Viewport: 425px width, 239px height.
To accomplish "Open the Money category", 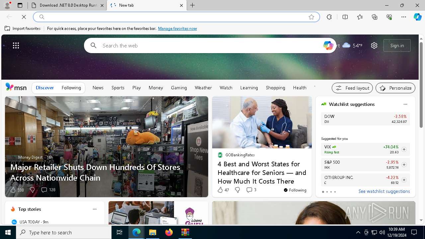I will click(x=156, y=88).
